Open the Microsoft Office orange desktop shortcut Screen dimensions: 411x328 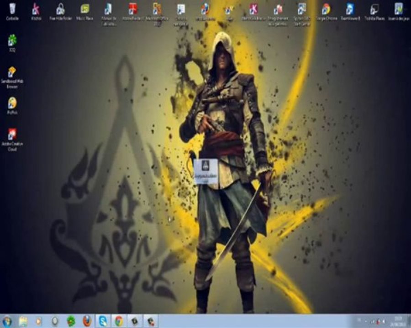[157, 14]
